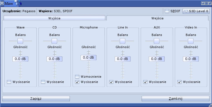Screen dimensions: 212x107
Task: Click the Microphone group title
Action: click(89, 27)
